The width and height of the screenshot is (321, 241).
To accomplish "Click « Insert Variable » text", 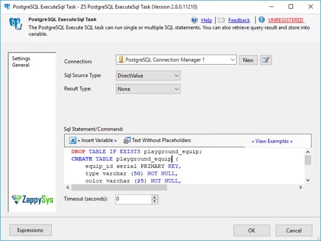I will [97, 140].
